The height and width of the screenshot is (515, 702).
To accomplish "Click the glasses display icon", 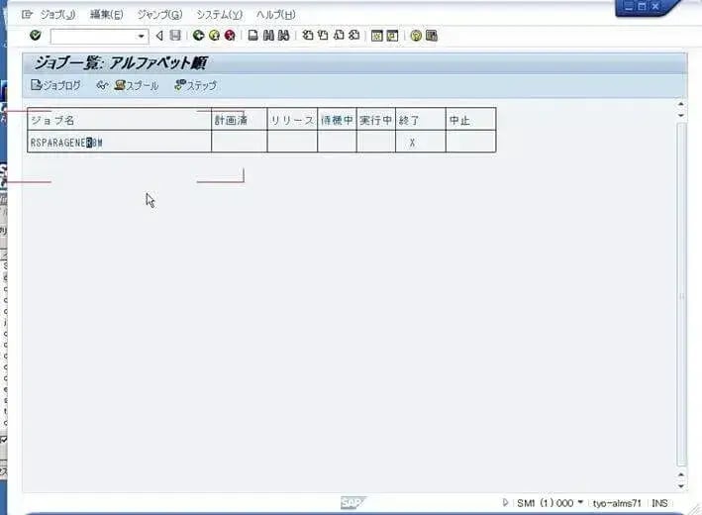I will [x=103, y=85].
